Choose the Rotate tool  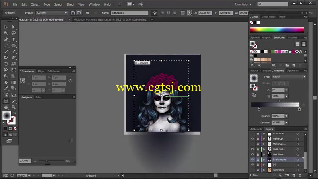pos(6,64)
